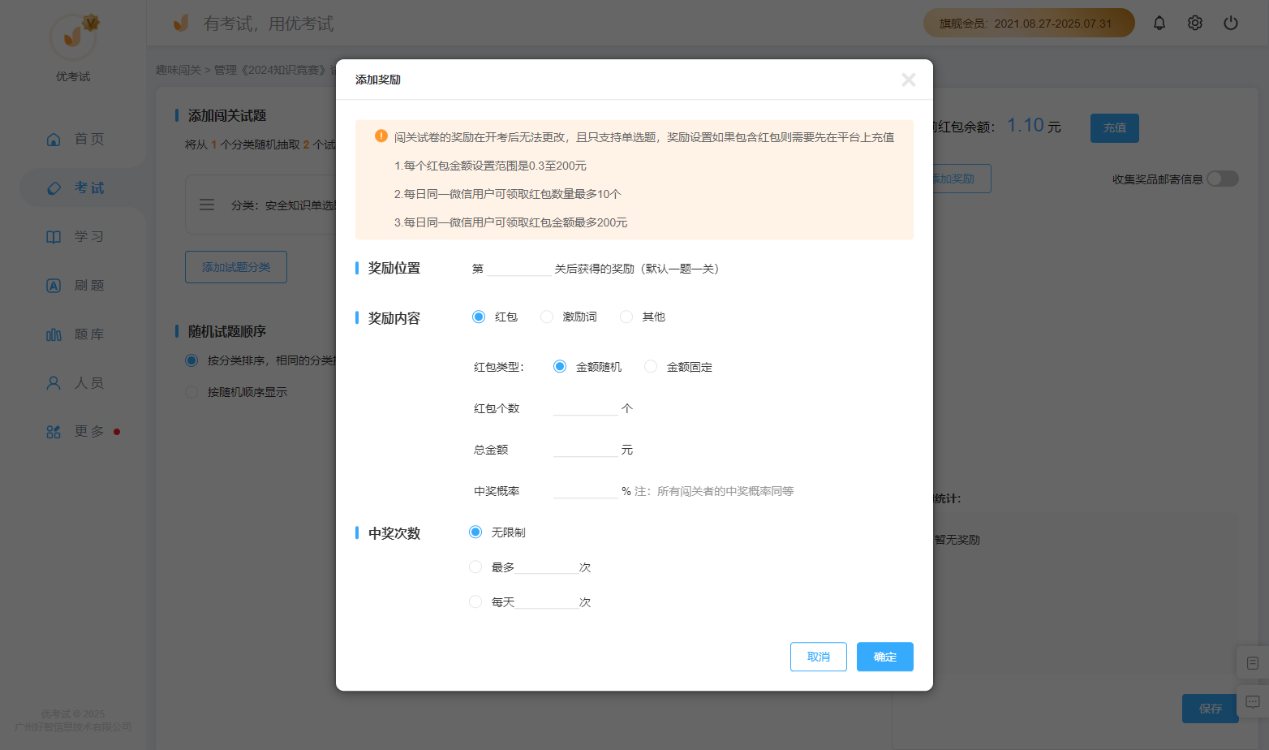The image size is (1269, 750).
Task: Click the 旗舰会员 membership badge
Action: coord(1029,23)
